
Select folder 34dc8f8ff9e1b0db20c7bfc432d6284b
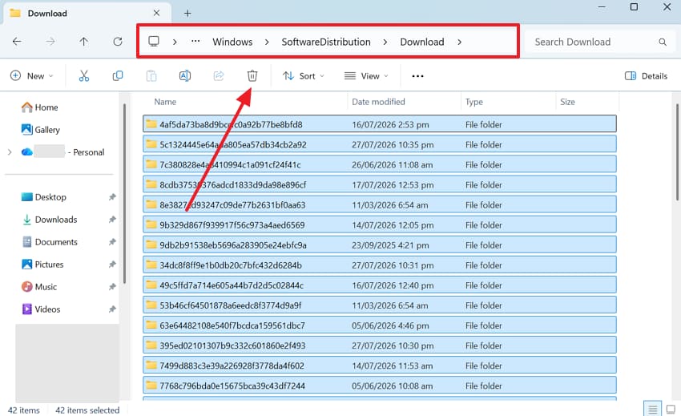tap(380, 265)
